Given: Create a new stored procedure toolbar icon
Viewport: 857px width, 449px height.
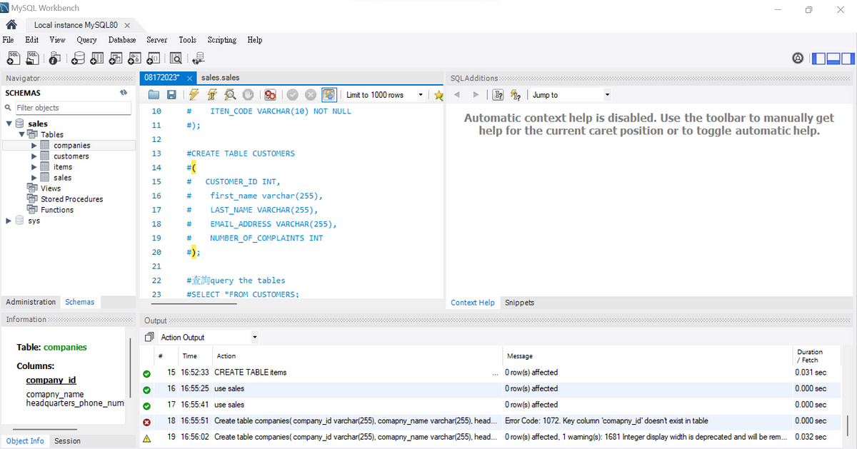Looking at the screenshot, I should 134,58.
